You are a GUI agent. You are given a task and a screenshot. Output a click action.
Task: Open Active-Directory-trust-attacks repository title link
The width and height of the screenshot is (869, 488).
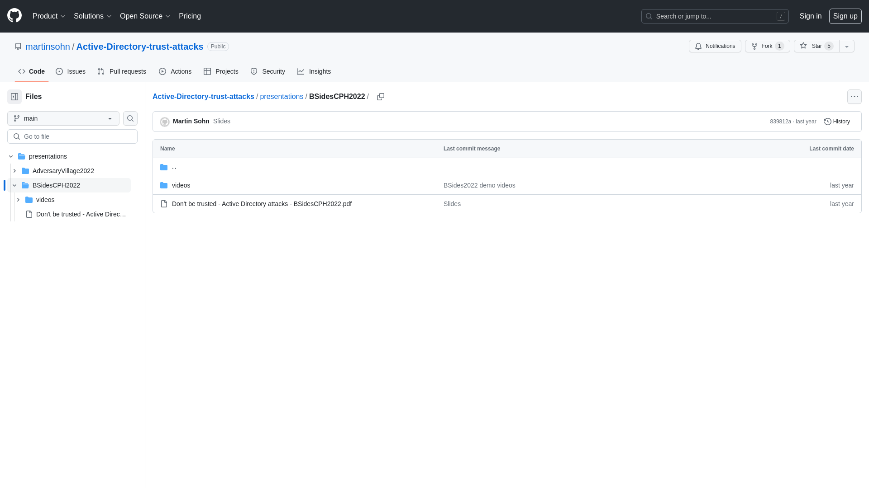[139, 47]
